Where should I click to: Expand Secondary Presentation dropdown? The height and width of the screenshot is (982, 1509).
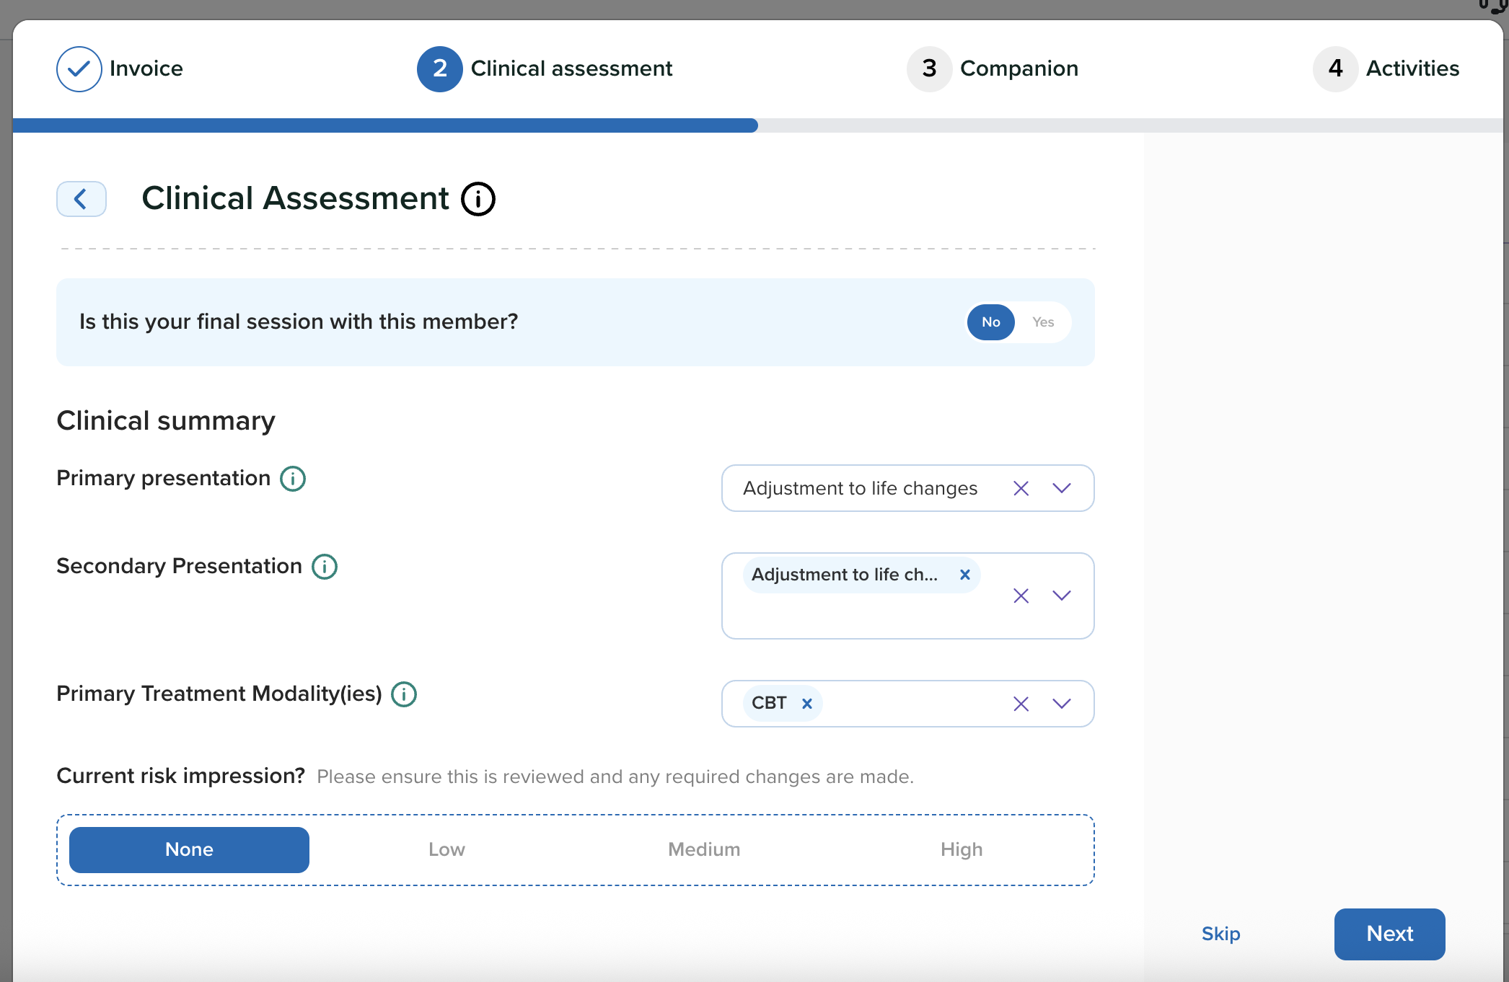[x=1062, y=596]
